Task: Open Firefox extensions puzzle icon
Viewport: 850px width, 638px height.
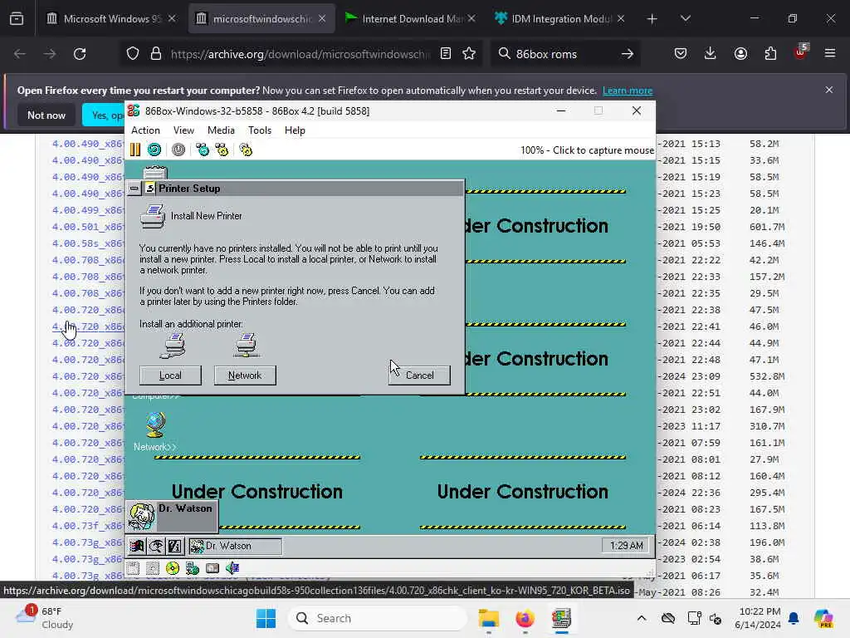Action: pos(770,54)
